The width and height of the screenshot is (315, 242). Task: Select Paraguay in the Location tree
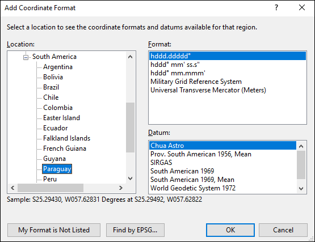tap(57, 169)
